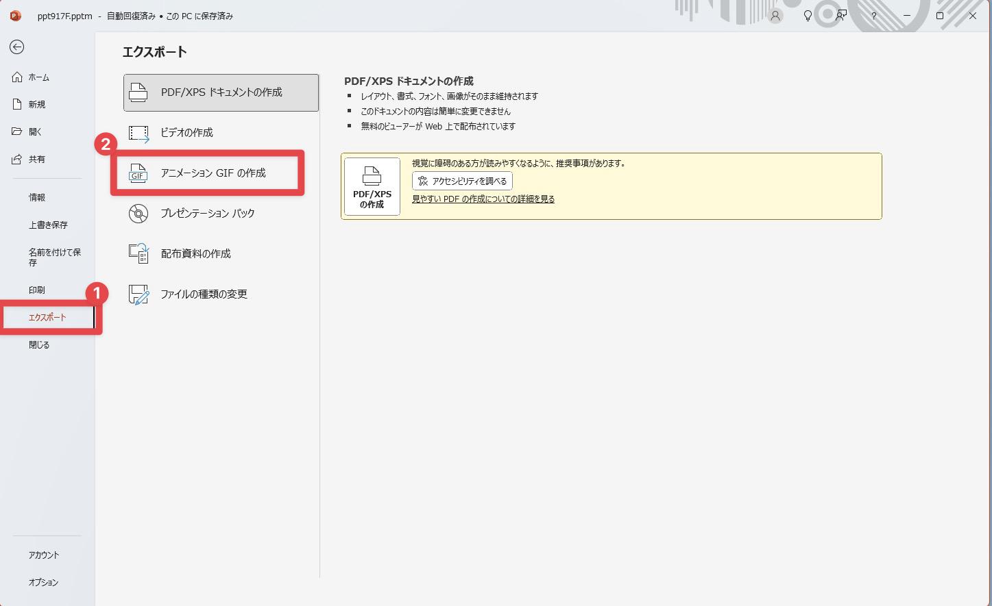Click PDF/XPS ドキュメントの作成 heading on right

(x=409, y=81)
